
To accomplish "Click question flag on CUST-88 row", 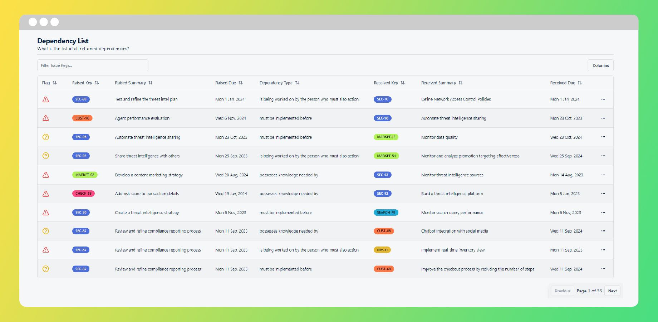I will point(46,231).
